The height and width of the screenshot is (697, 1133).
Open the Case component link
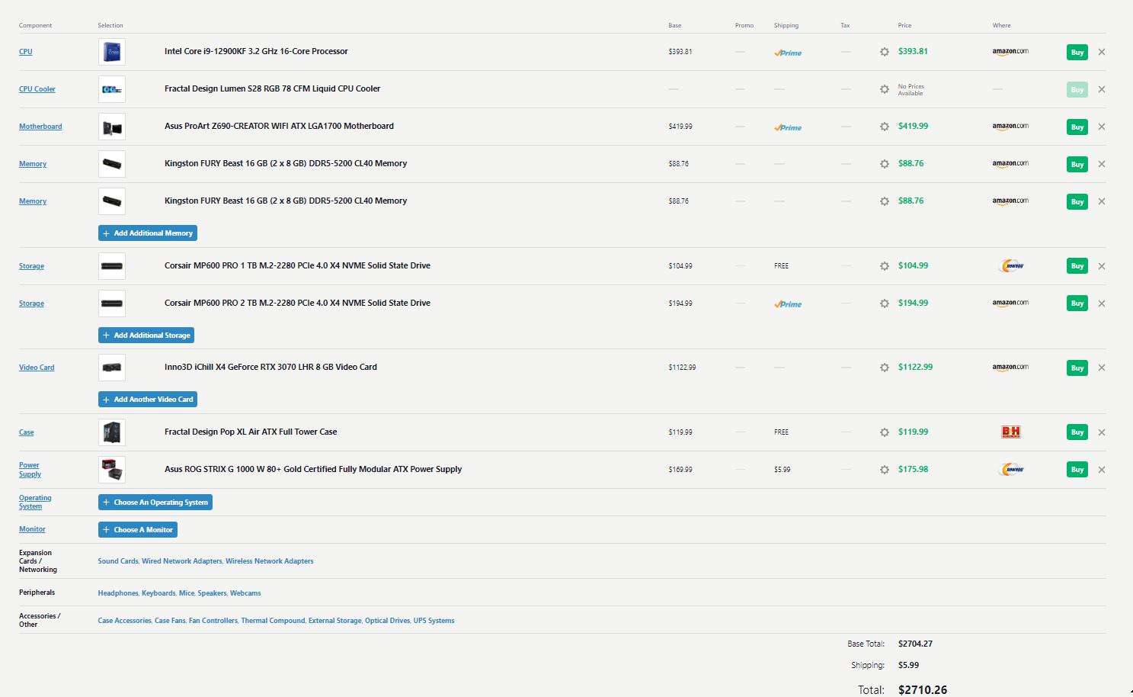(x=27, y=432)
